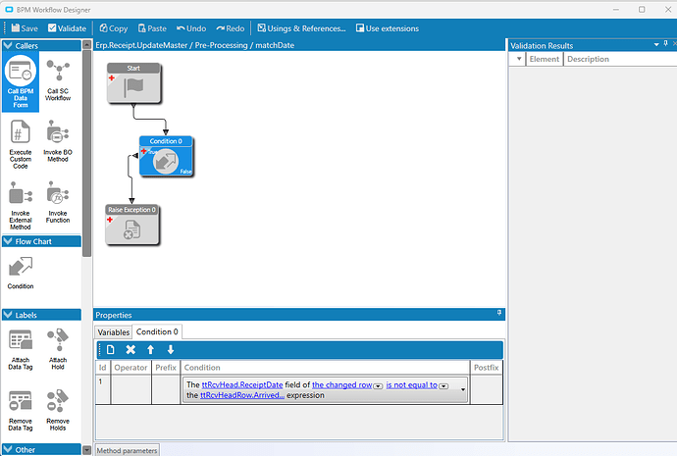Screen dimensions: 677x456
Task: Click the Attach Hold label tool
Action: pos(58,347)
